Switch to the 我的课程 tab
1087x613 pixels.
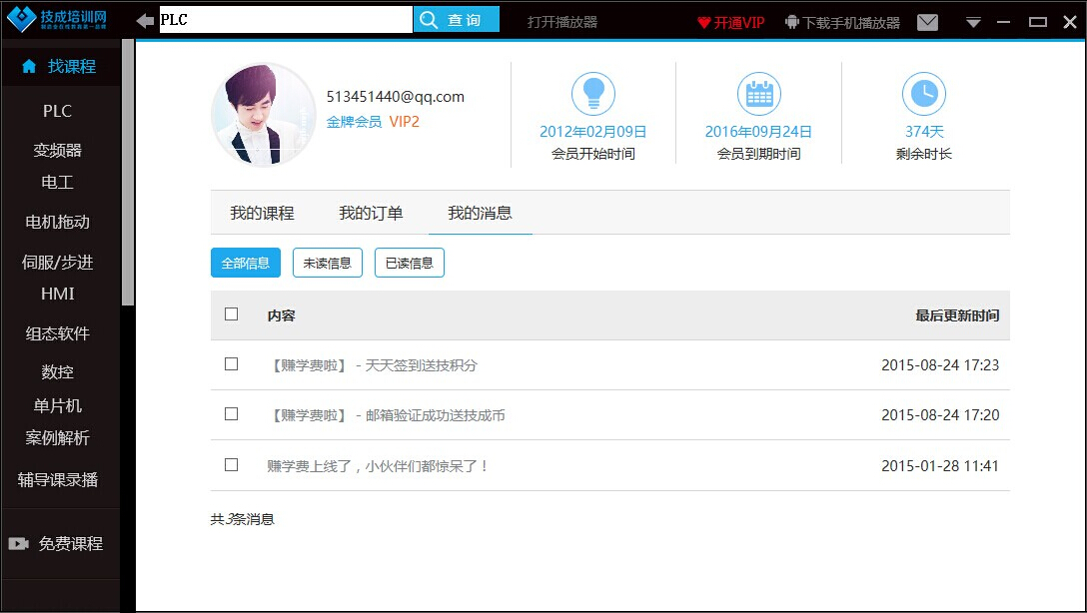point(262,213)
